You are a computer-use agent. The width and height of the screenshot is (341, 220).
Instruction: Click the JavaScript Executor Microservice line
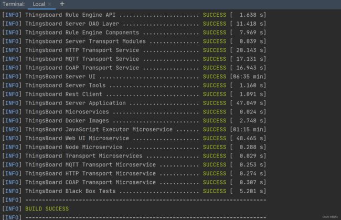(x=134, y=130)
